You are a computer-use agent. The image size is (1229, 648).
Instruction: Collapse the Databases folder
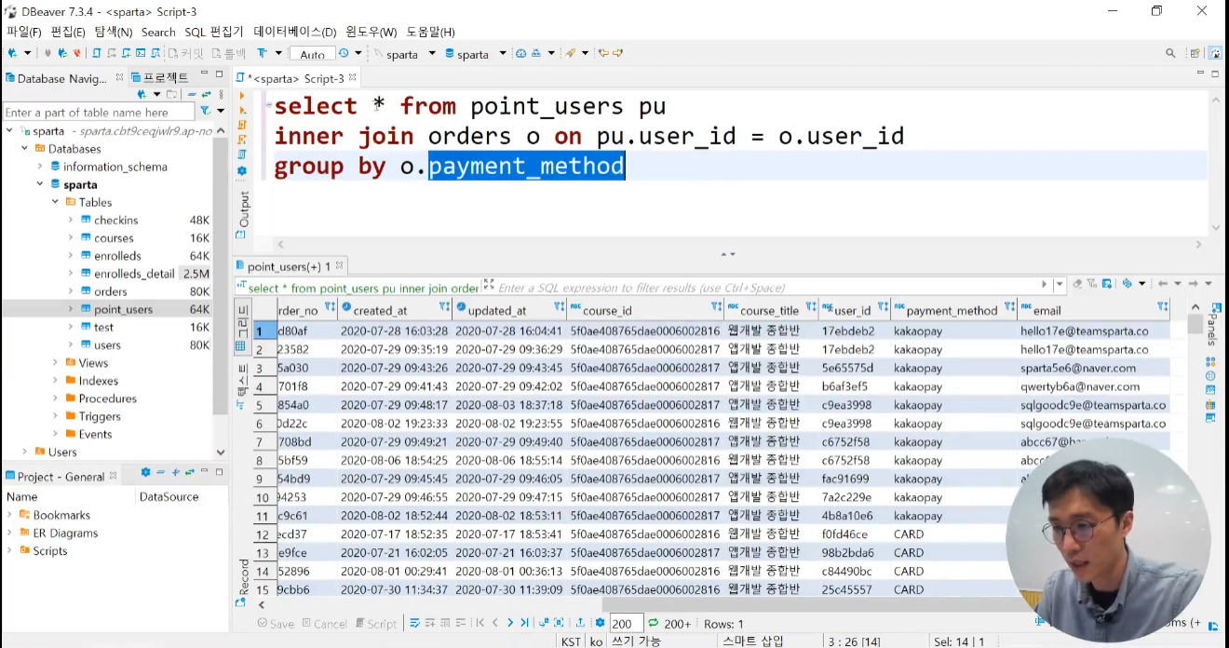[25, 149]
